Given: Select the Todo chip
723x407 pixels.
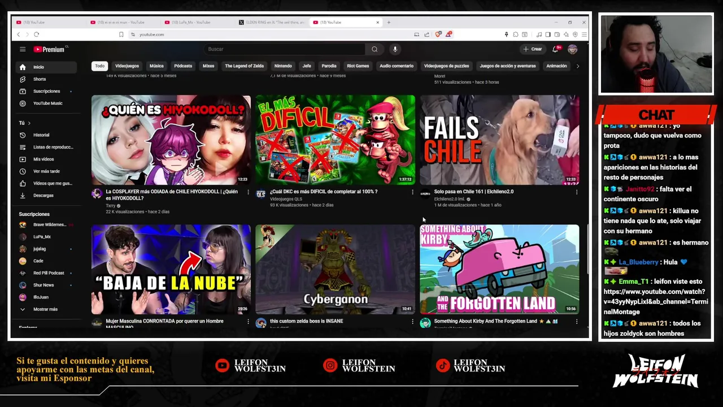Looking at the screenshot, I should coord(99,66).
